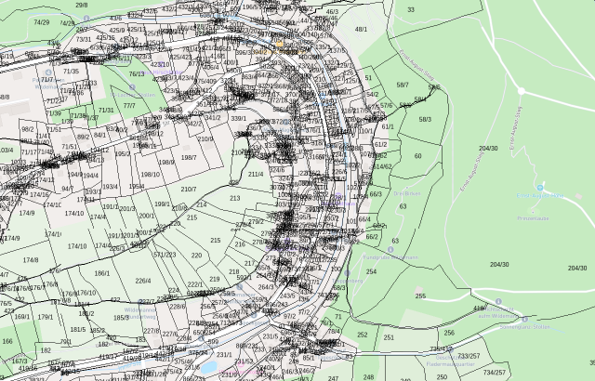Select parcel label 33

[411, 9]
